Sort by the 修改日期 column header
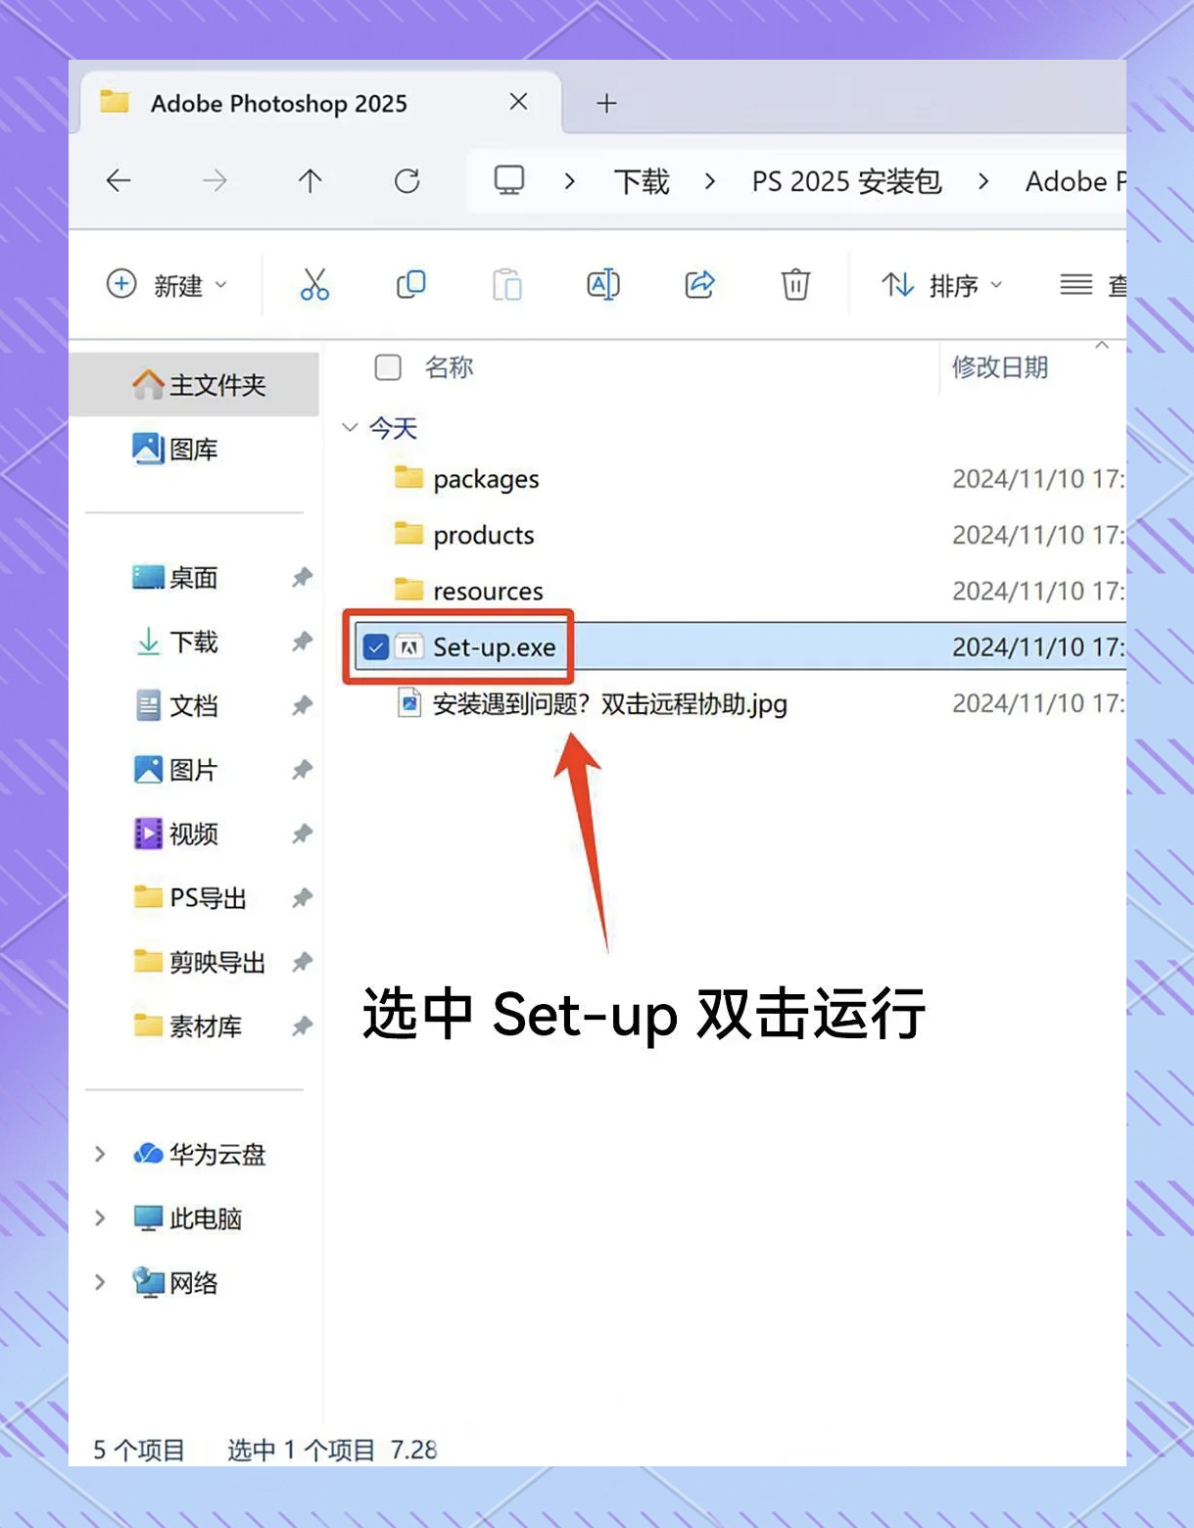This screenshot has width=1194, height=1528. [1000, 367]
